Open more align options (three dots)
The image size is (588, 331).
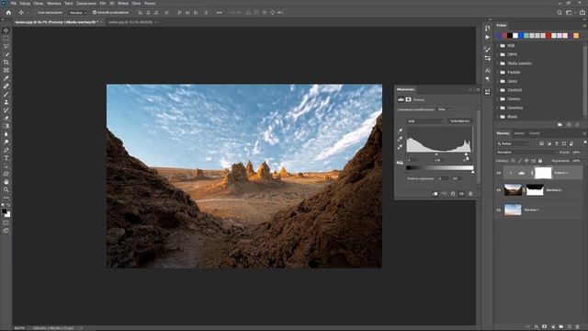point(219,12)
